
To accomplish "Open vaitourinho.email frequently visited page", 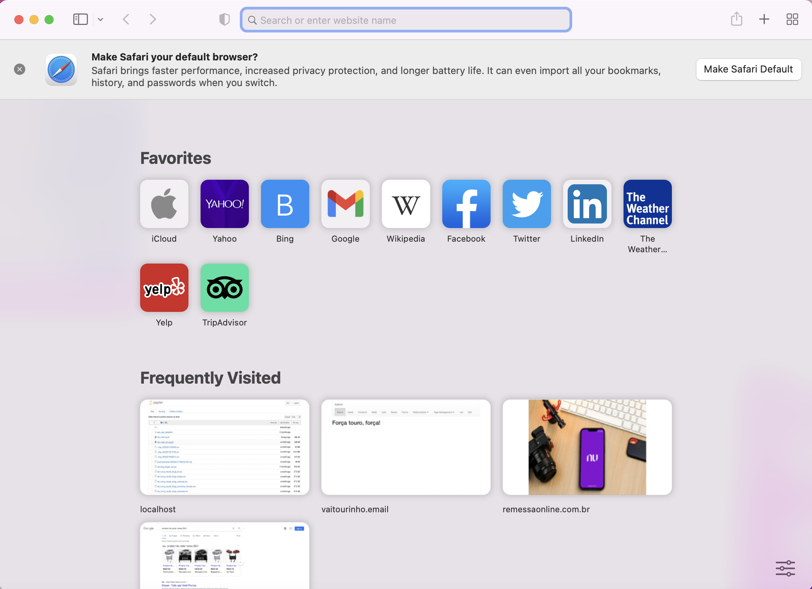I will 406,447.
